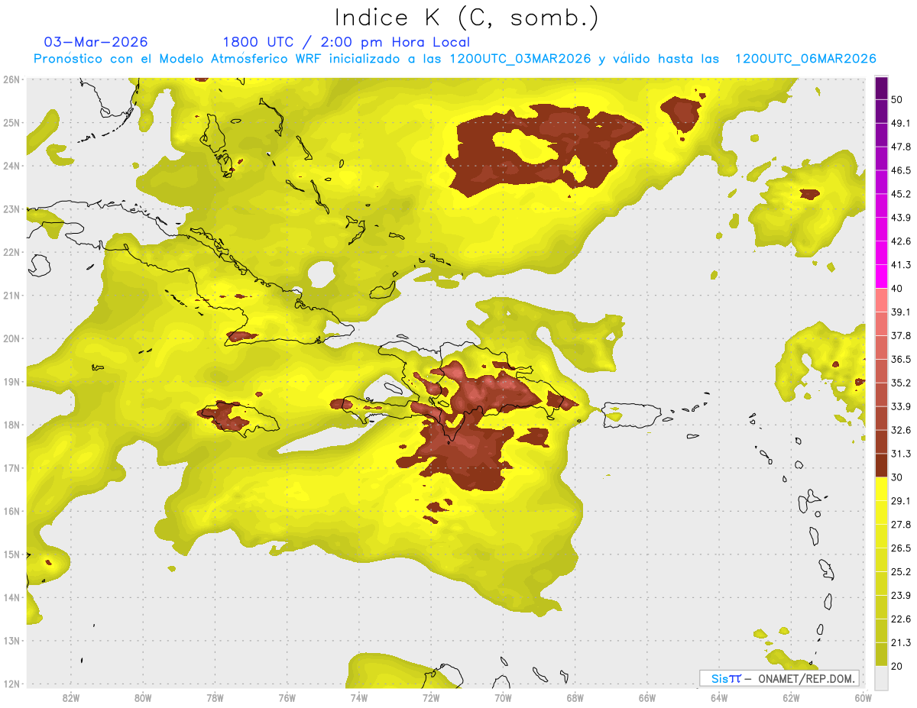The image size is (917, 708).
Task: Click the legend value '46.5'
Action: point(901,170)
